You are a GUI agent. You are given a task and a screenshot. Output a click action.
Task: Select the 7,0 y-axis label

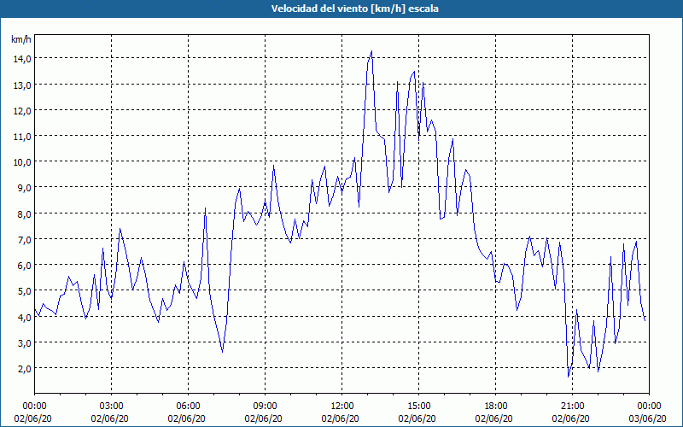pyautogui.click(x=24, y=240)
